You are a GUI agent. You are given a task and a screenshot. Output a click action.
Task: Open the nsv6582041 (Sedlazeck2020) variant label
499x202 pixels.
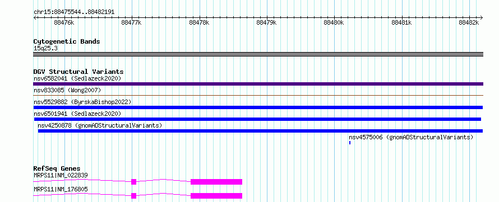click(77, 78)
